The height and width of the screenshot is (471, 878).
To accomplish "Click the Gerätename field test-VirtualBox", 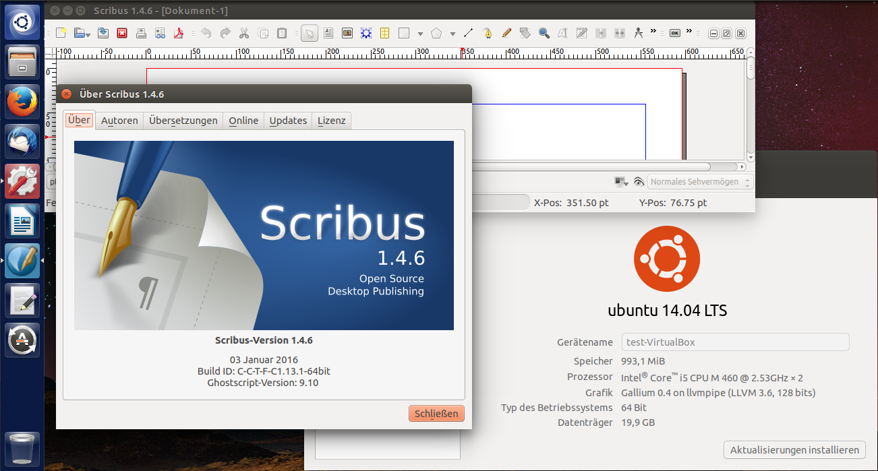I will pos(734,342).
